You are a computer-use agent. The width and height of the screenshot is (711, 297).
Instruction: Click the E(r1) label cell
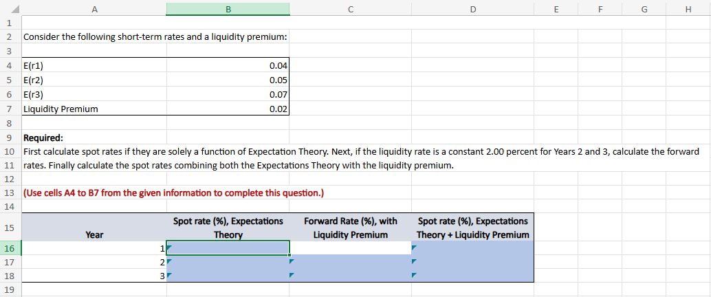click(94, 66)
